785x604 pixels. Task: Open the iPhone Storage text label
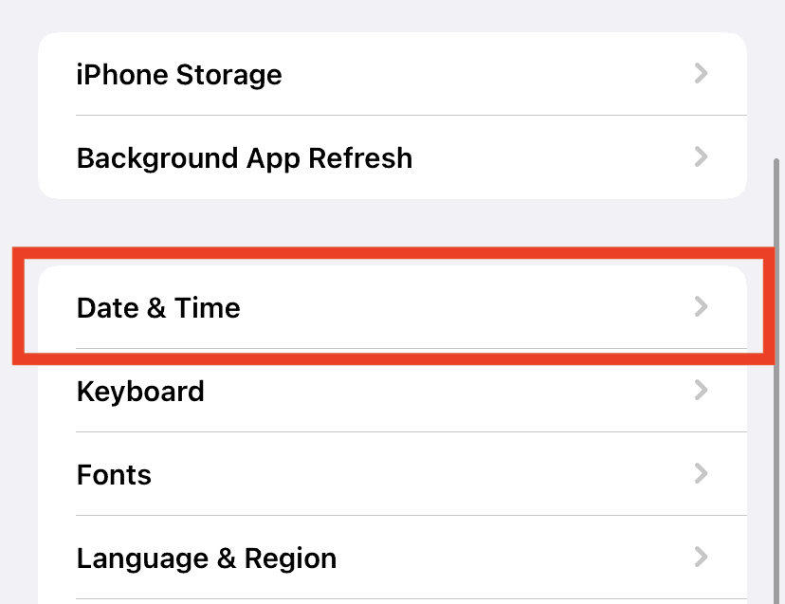tap(179, 75)
